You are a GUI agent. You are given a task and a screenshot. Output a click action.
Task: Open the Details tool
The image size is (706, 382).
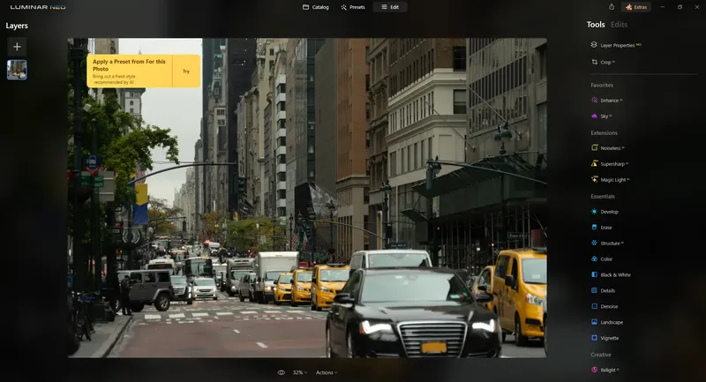click(x=603, y=290)
